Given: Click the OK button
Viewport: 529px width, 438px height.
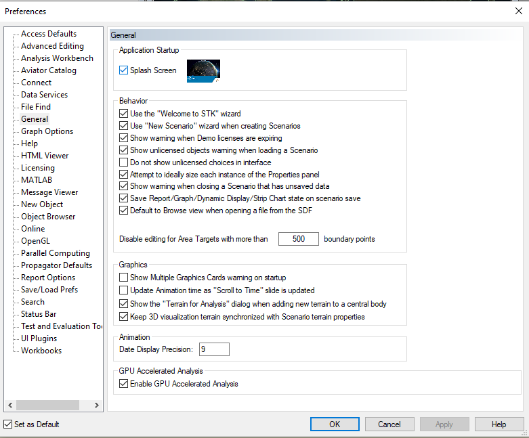Looking at the screenshot, I should pos(335,424).
